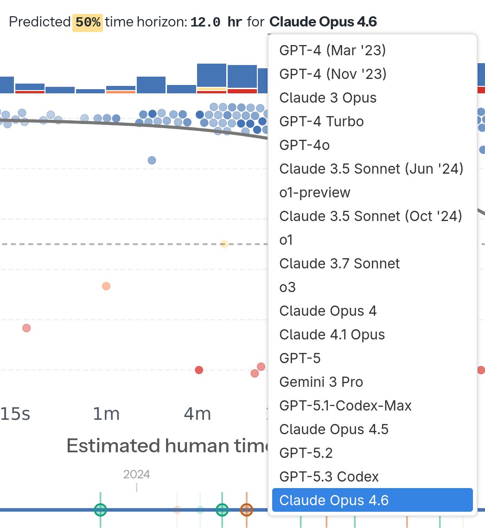This screenshot has width=485, height=528.
Task: Choose GPT-5.1-Codex-Max option
Action: coord(372,406)
